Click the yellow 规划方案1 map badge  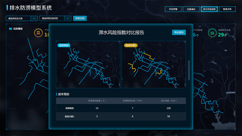tap(131, 45)
